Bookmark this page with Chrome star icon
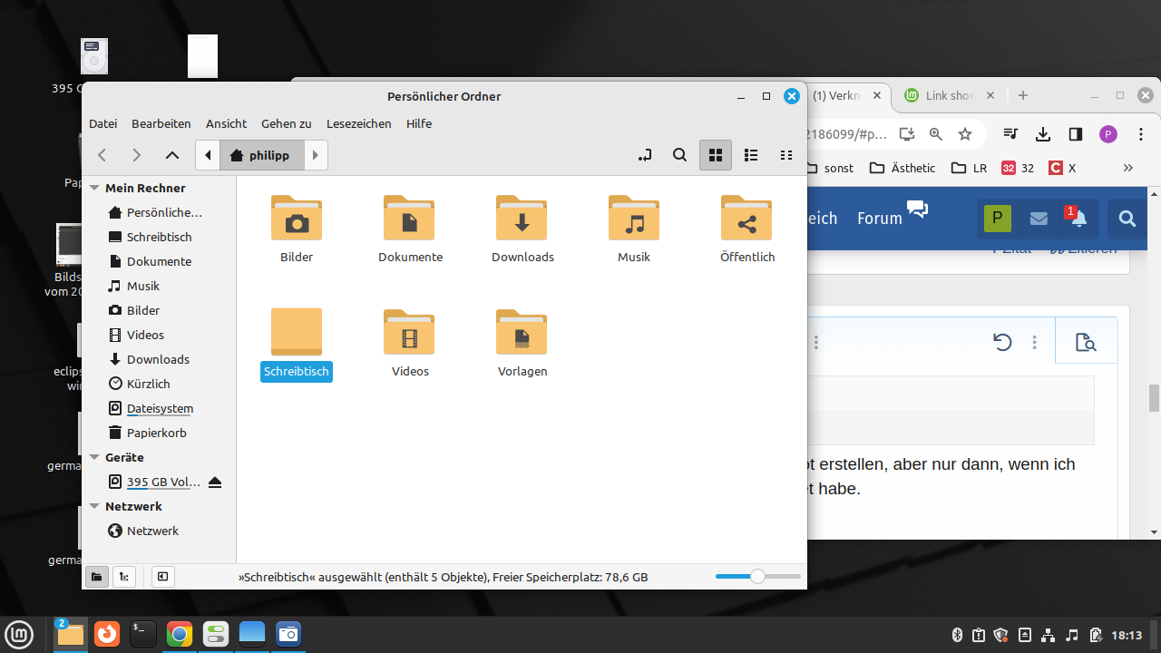This screenshot has height=653, width=1161. [965, 134]
